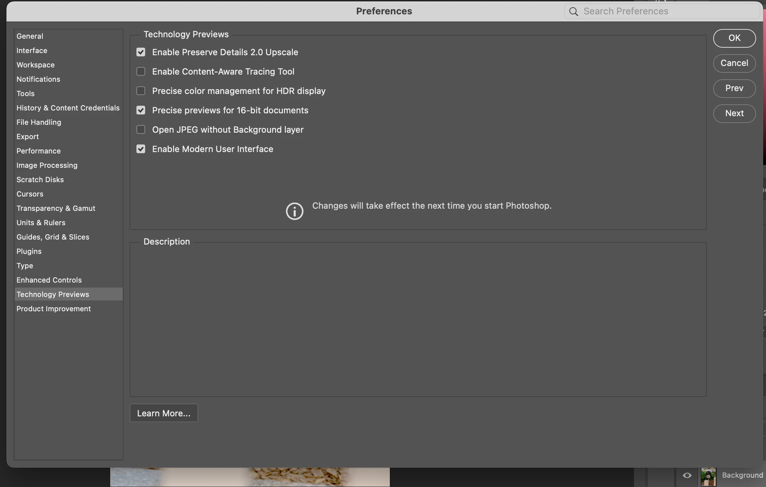Screen dimensions: 766x487
Task: Open the Interface preferences category
Action: point(69,51)
